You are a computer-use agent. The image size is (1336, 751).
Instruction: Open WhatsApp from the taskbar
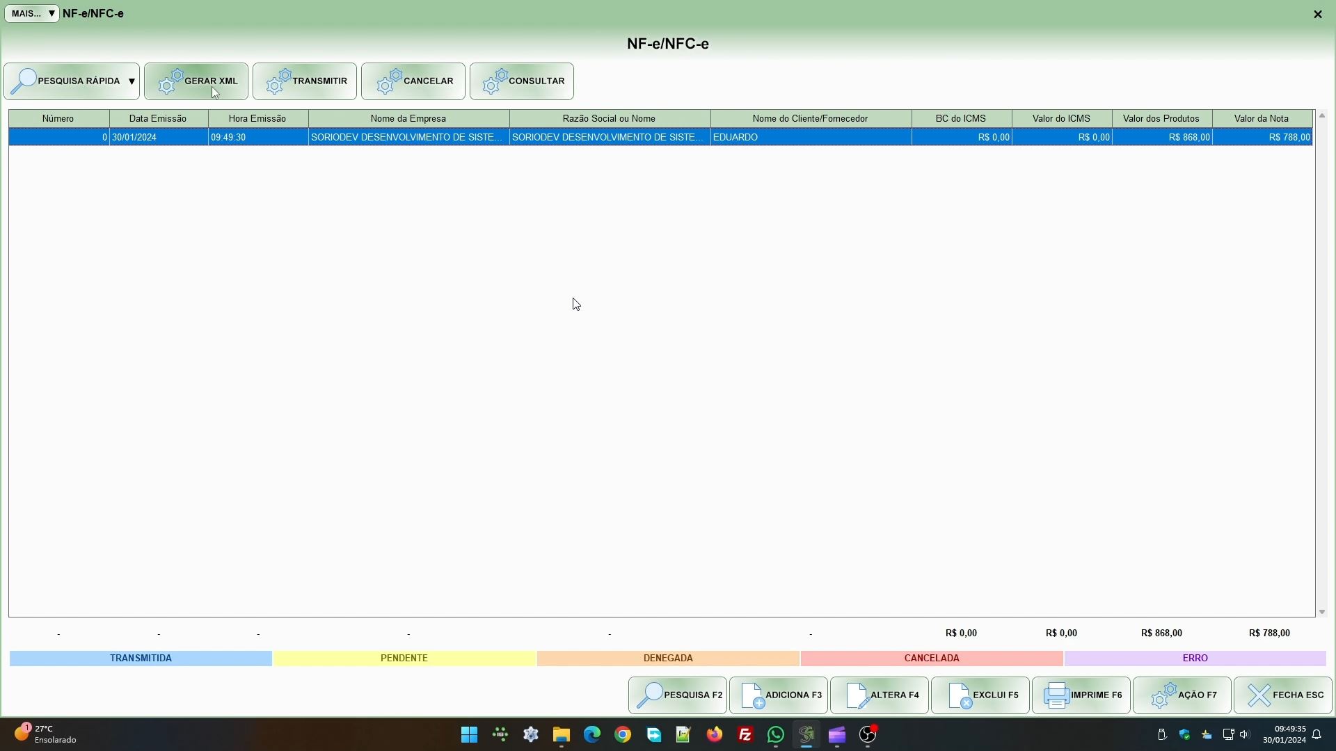(775, 735)
